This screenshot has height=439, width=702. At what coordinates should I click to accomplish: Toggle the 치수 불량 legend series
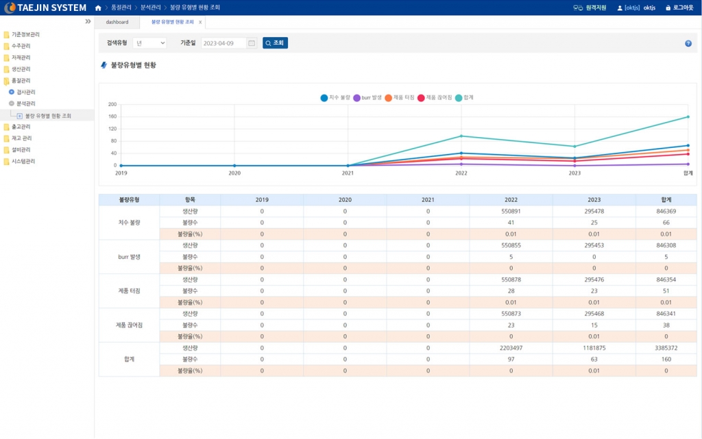coord(335,98)
